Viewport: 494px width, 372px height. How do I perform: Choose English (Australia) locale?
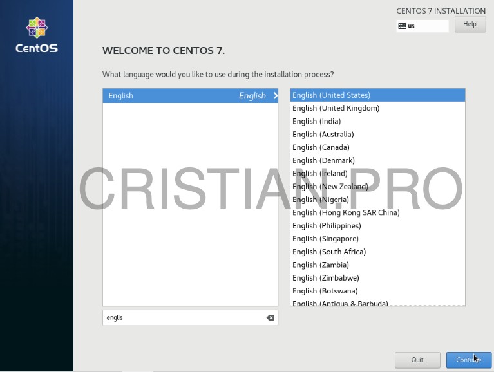tap(377, 135)
